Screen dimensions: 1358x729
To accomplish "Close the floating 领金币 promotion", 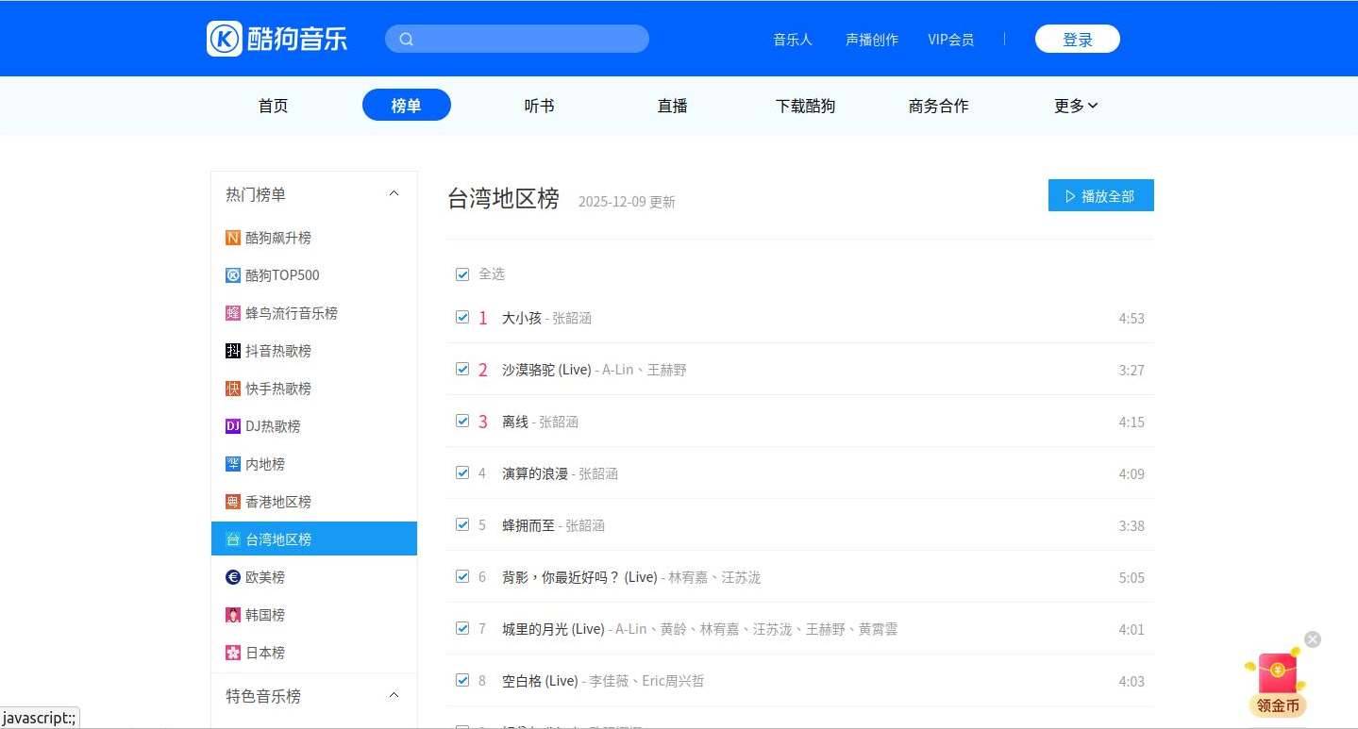I will point(1312,639).
